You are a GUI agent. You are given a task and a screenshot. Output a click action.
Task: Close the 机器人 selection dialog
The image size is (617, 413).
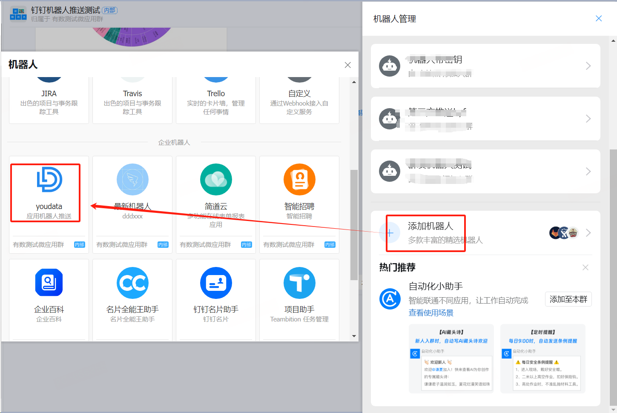click(347, 65)
